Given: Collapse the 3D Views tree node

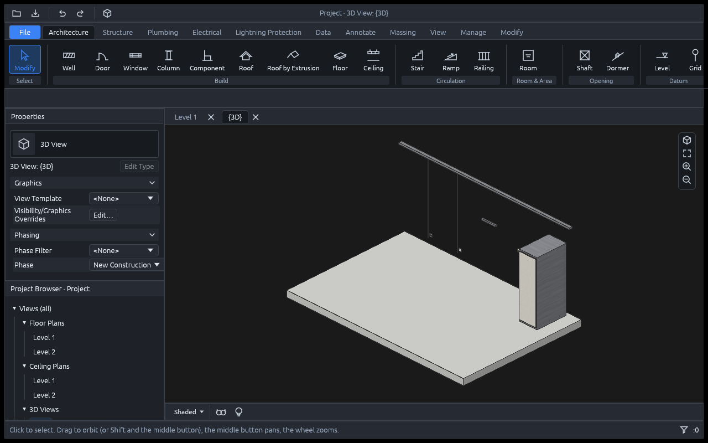Looking at the screenshot, I should [24, 409].
